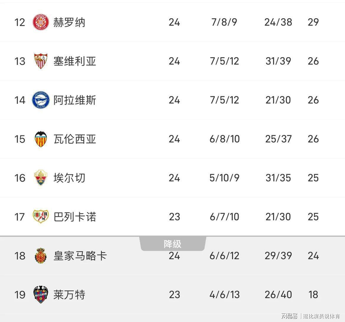Image resolution: width=345 pixels, height=322 pixels.
Task: Click the Sevilla club crest icon
Action: [41, 61]
